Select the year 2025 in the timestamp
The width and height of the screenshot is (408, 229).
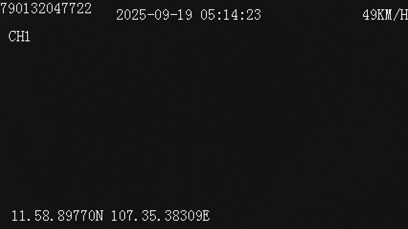(131, 15)
